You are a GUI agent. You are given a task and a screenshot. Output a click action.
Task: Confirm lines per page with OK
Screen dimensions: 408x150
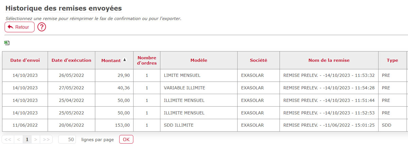coord(126,140)
